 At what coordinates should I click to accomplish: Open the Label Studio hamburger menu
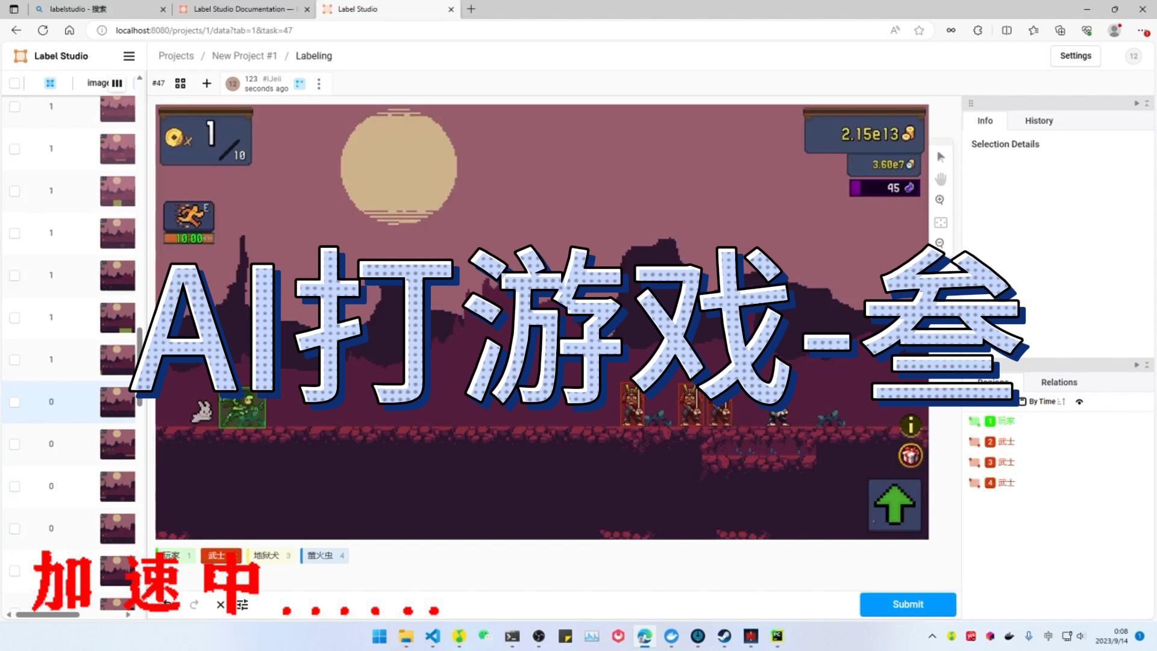129,56
